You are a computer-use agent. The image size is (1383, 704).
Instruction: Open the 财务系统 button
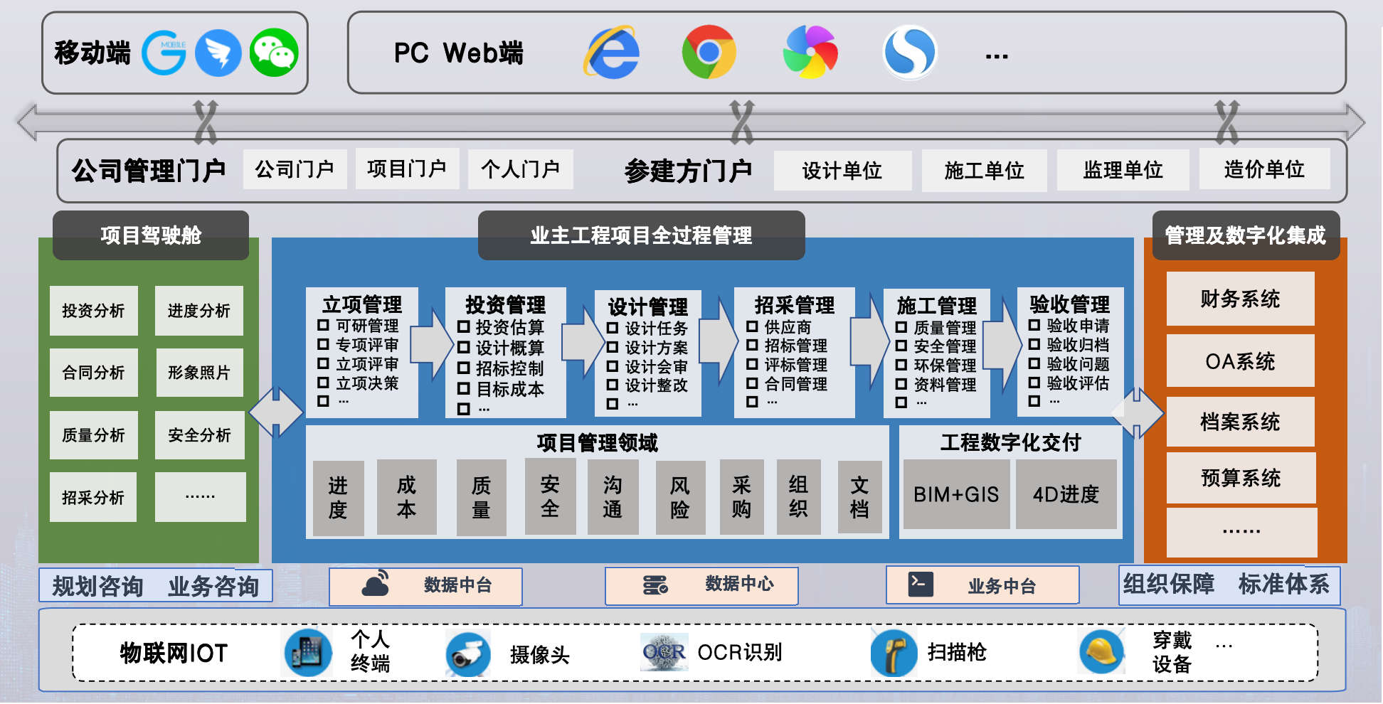pos(1240,299)
